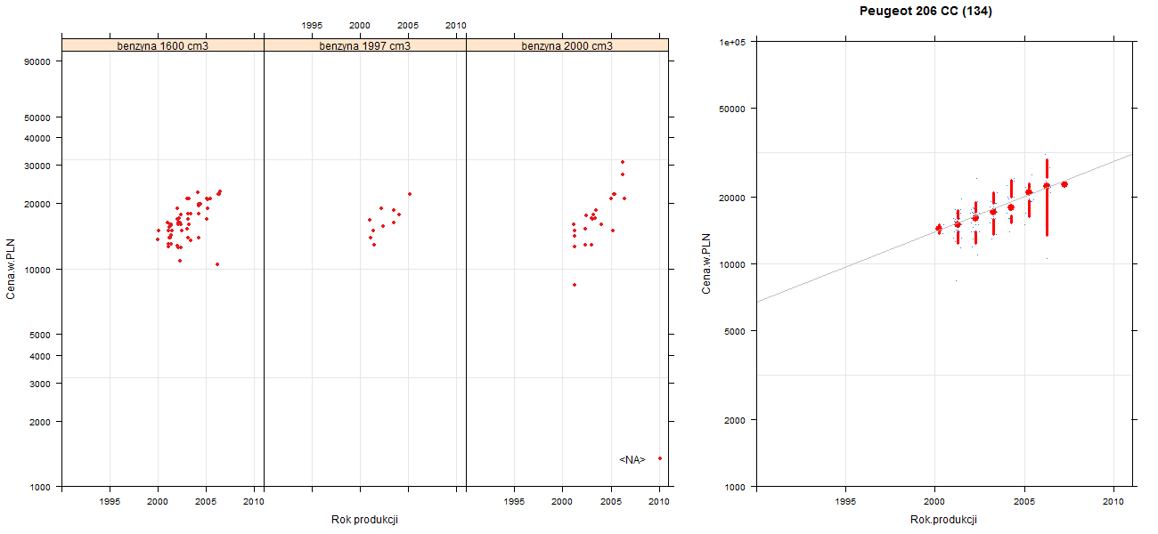Click the "Peugeot 206 CC (134)" chart title
The image size is (1158, 534).
pos(926,12)
